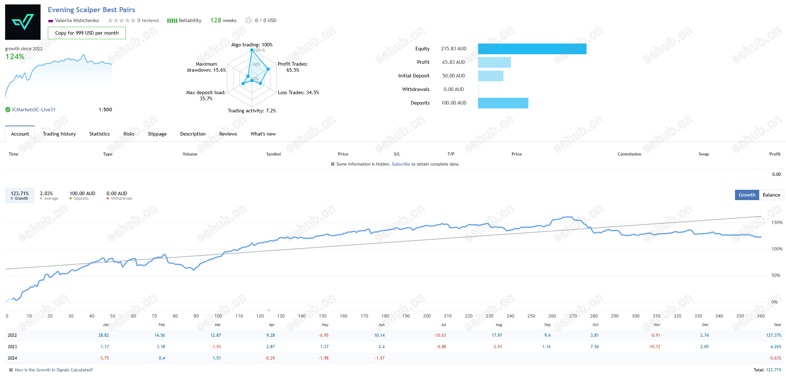The image size is (786, 376).
Task: Open the ICMarketsSC-Live31 broker link
Action: [34, 110]
